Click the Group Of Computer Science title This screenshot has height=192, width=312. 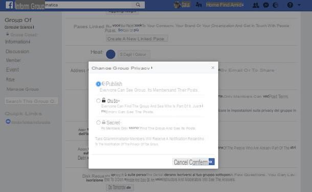(x=19, y=23)
